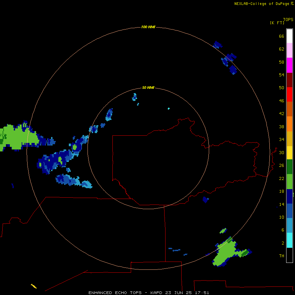This screenshot has height=295, width=295.
Task: Click the "NEXLAB-College of DuPage" header text
Action: coord(262,4)
